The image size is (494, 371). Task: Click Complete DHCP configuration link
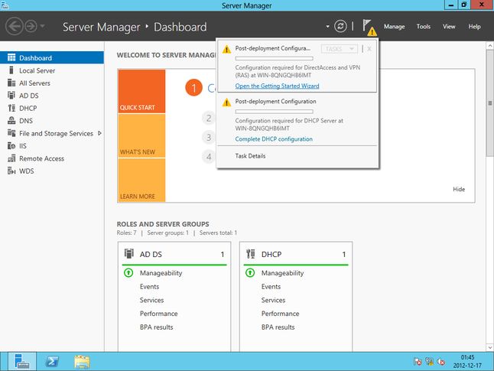[x=274, y=139]
